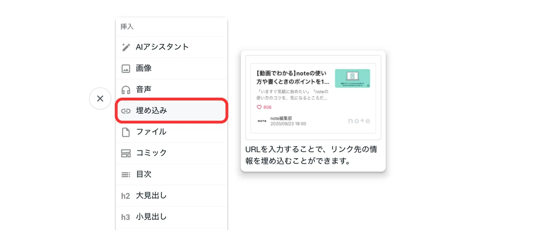
Task: Click the note編集部 author avatar
Action: point(262,121)
